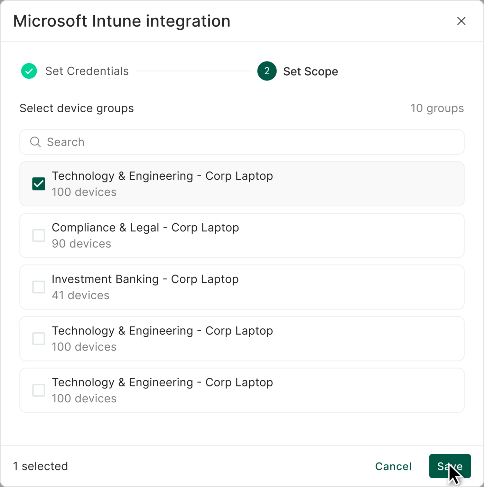Select the Compliance & Legal - Corp Laptop name
The height and width of the screenshot is (487, 484).
point(145,227)
